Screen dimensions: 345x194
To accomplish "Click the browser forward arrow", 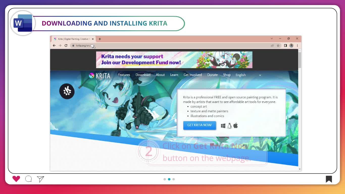I will tap(60, 45).
